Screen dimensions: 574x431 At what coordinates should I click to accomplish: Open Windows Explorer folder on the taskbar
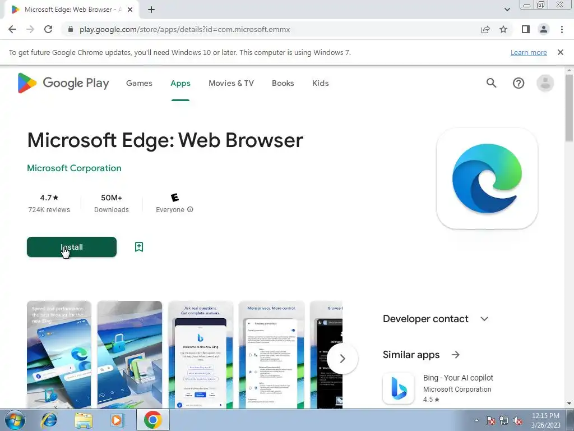coord(84,420)
